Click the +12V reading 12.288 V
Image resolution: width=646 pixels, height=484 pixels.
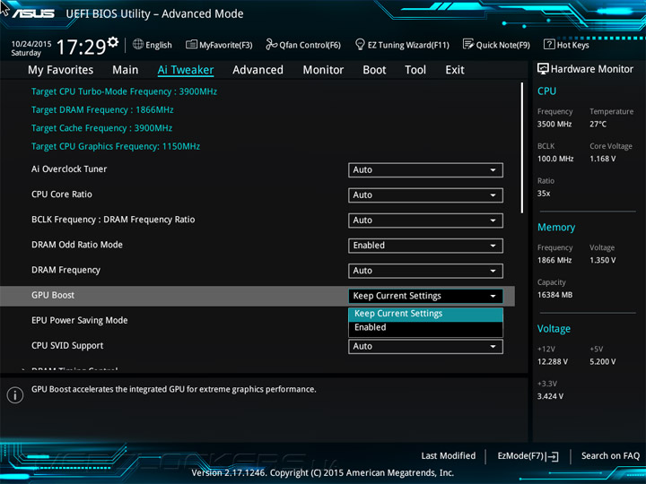click(552, 361)
